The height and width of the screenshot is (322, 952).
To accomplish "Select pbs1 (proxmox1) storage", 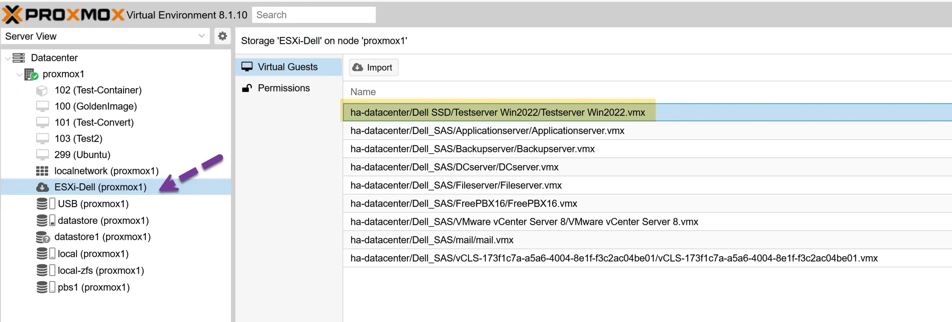I will coord(94,287).
